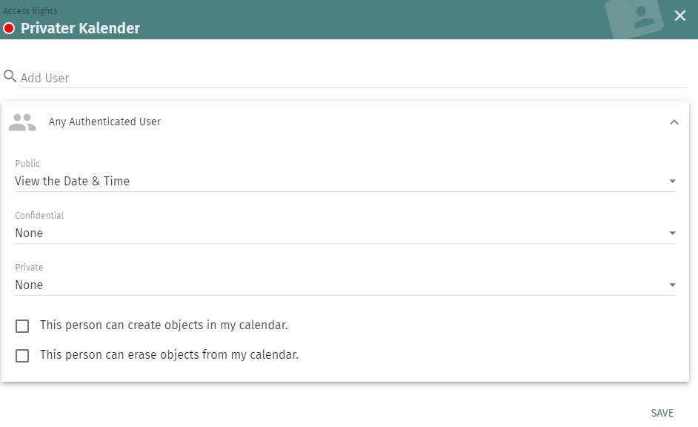698x427 pixels.
Task: Click 'This person can create objects' label text
Action: pyautogui.click(x=164, y=325)
